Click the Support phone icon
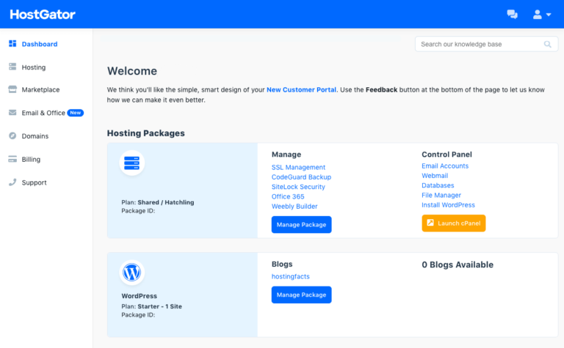The height and width of the screenshot is (348, 564). [x=12, y=182]
